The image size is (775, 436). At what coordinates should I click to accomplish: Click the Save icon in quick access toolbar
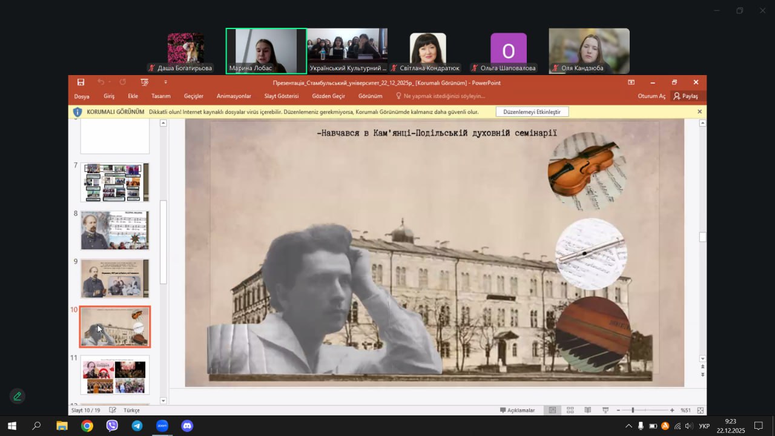coord(81,82)
